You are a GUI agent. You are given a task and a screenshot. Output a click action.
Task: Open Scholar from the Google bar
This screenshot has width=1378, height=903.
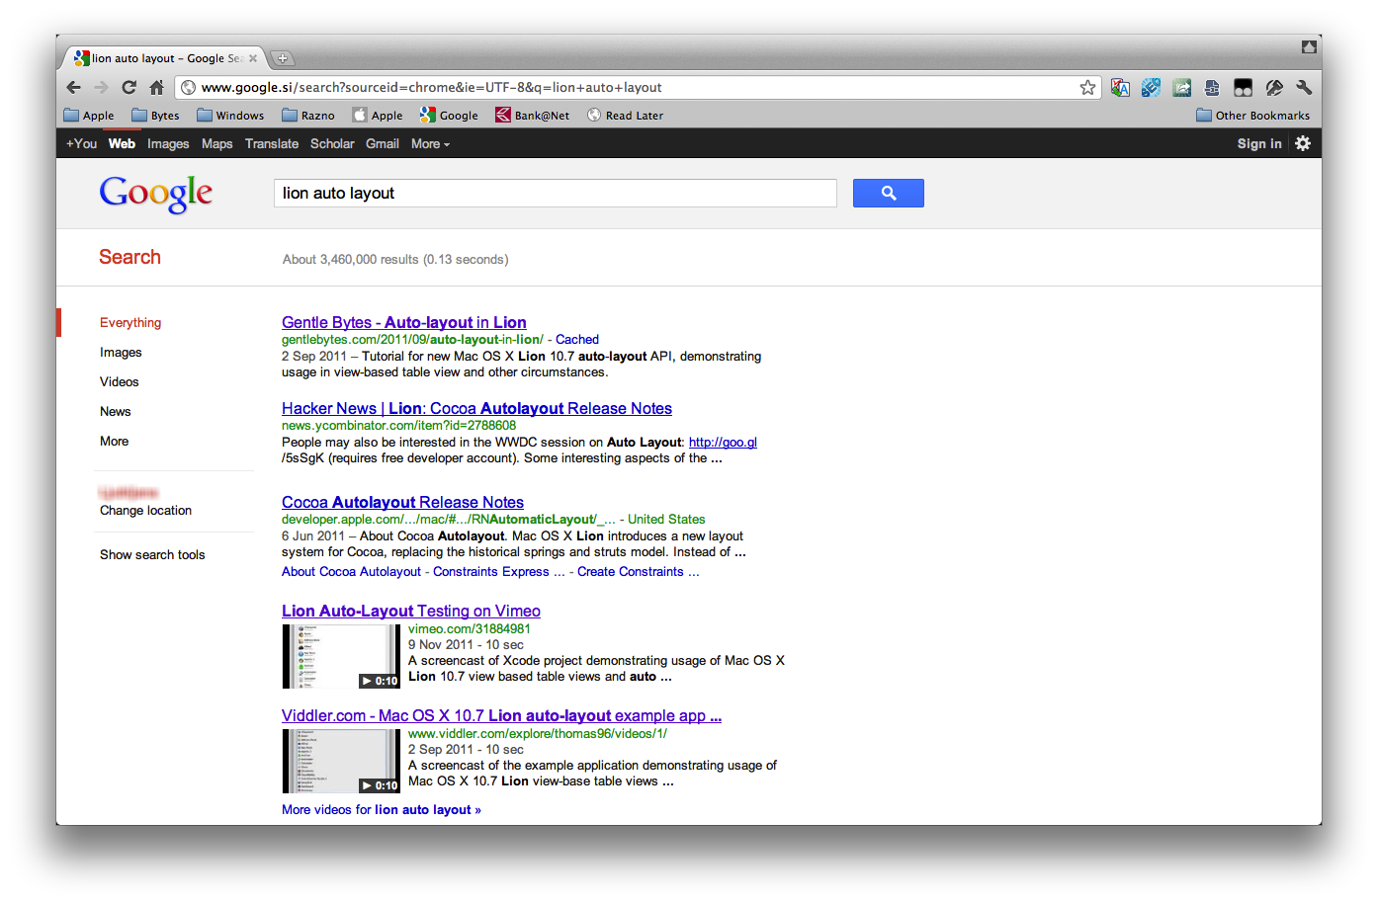coord(332,144)
